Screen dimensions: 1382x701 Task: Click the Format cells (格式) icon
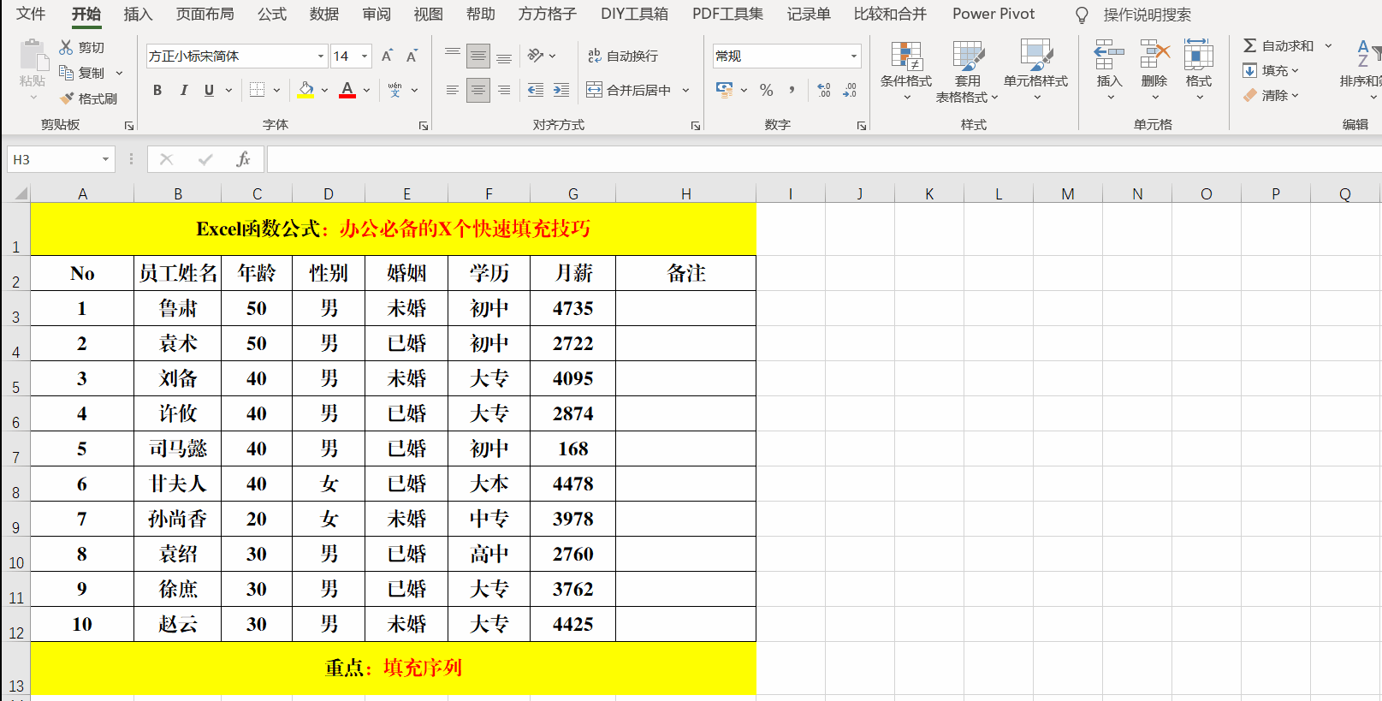click(x=1198, y=55)
